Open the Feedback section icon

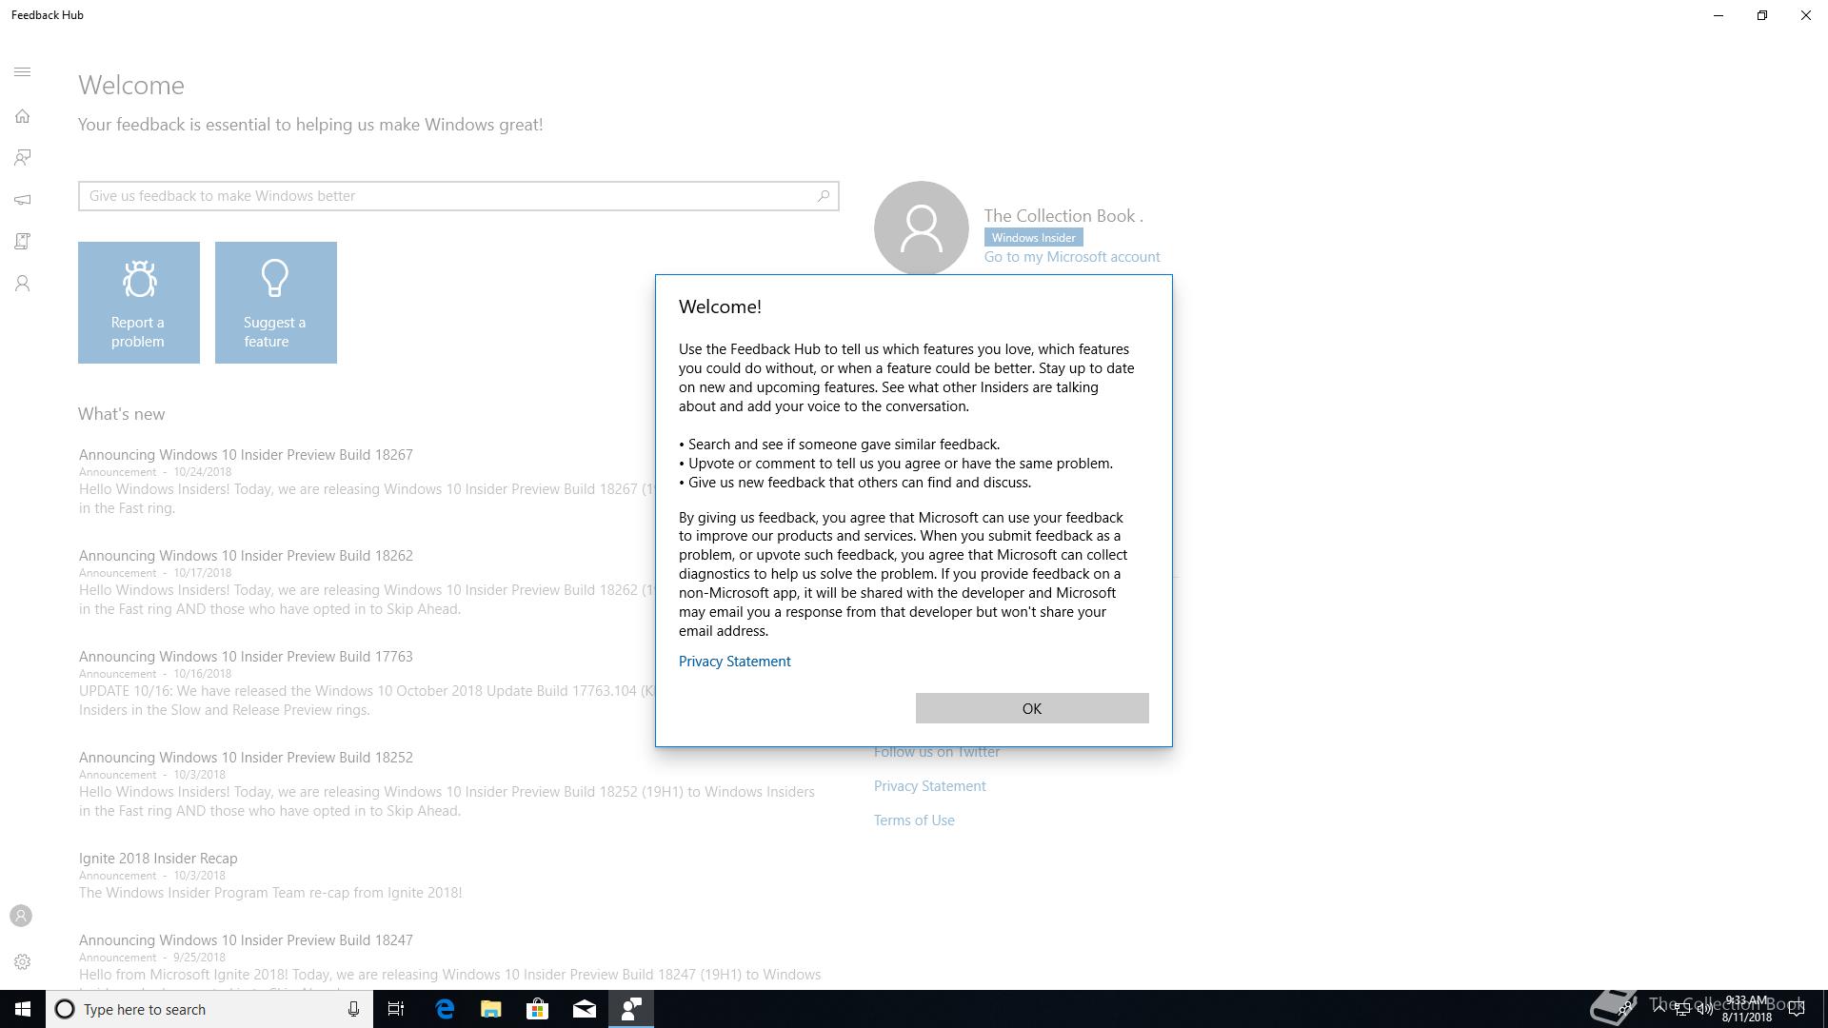(x=23, y=158)
